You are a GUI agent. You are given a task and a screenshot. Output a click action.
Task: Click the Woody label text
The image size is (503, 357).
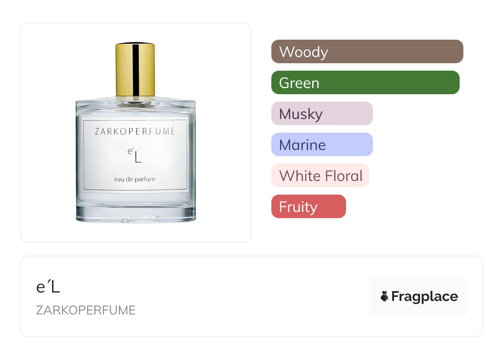pyautogui.click(x=304, y=52)
